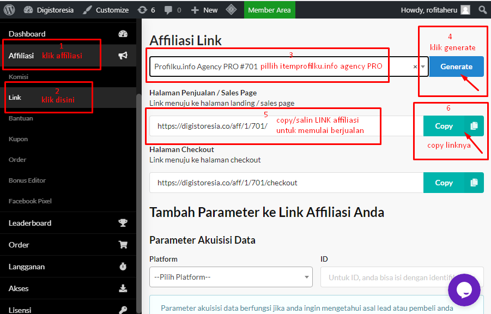This screenshot has width=491, height=314.
Task: Click the Dashboard gauge icon
Action: (x=123, y=34)
